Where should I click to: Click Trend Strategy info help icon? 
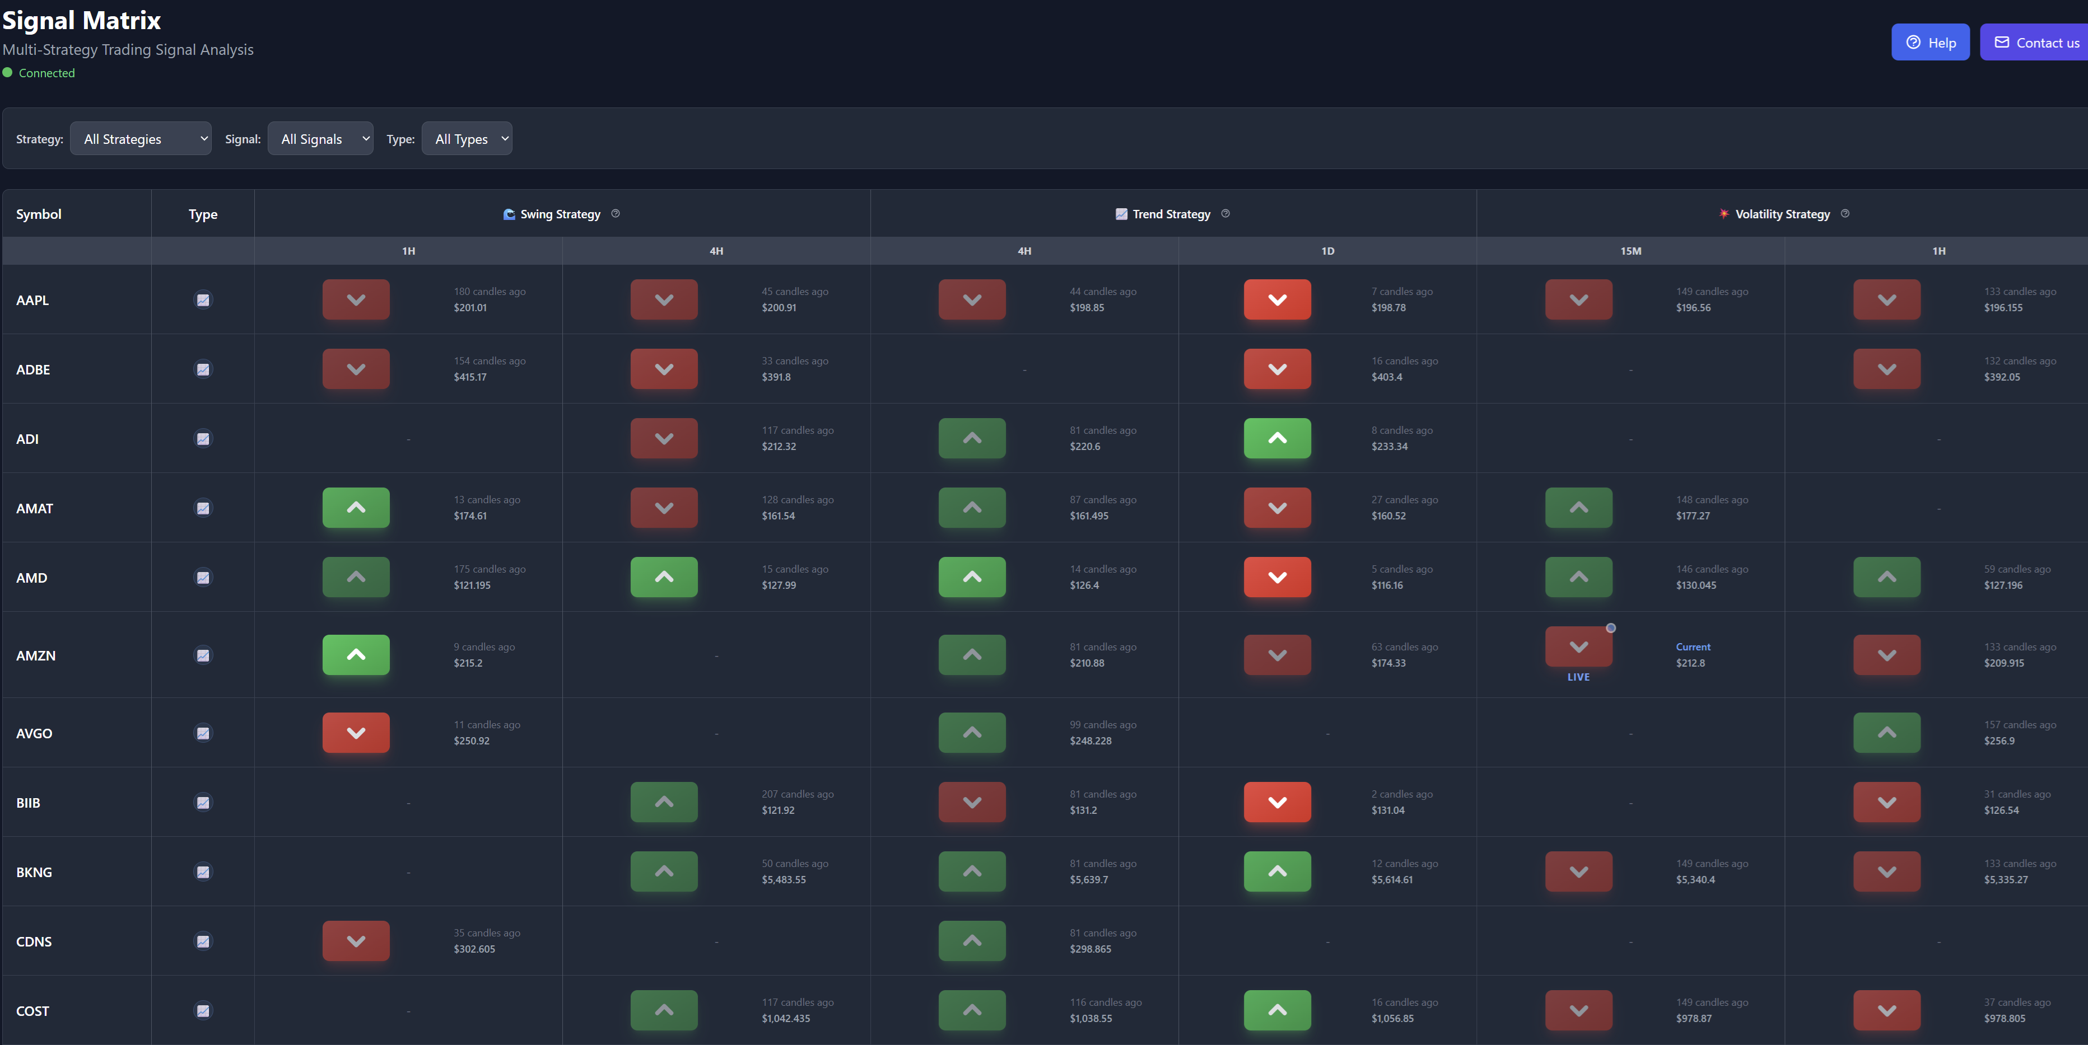point(1225,214)
